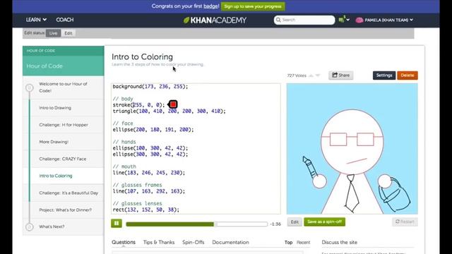Open the LEARN dropdown menu
Viewport: 452px width, 254px height.
(x=36, y=20)
